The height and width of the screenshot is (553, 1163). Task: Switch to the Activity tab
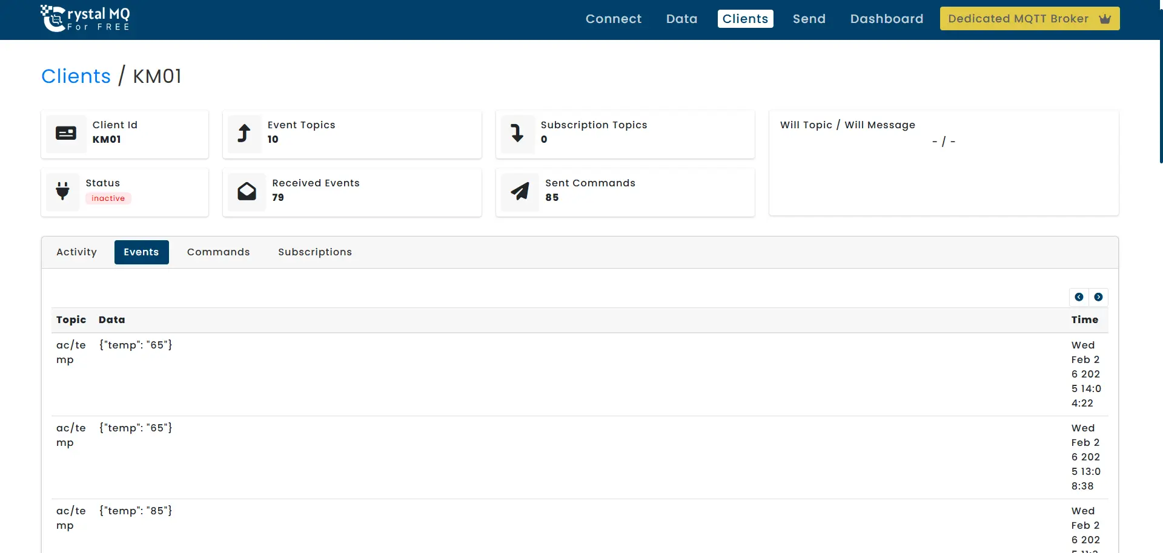(x=76, y=252)
